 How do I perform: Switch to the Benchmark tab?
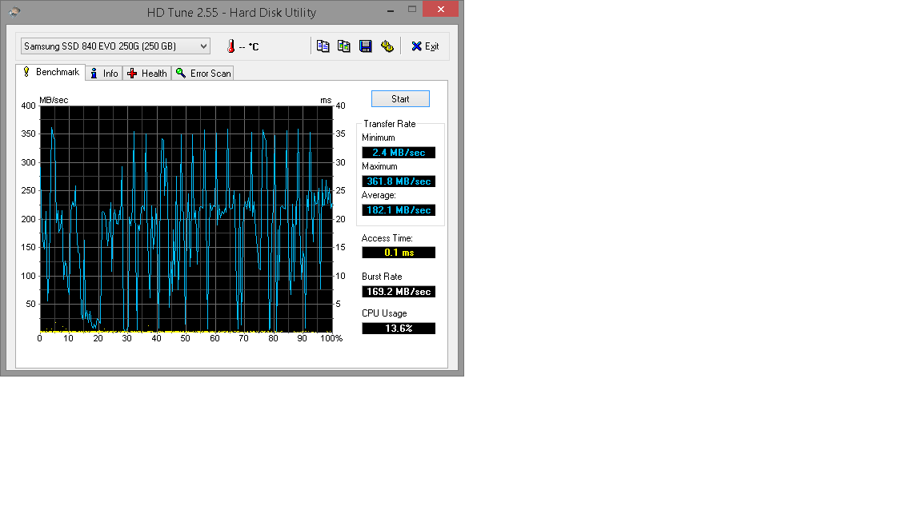50,72
